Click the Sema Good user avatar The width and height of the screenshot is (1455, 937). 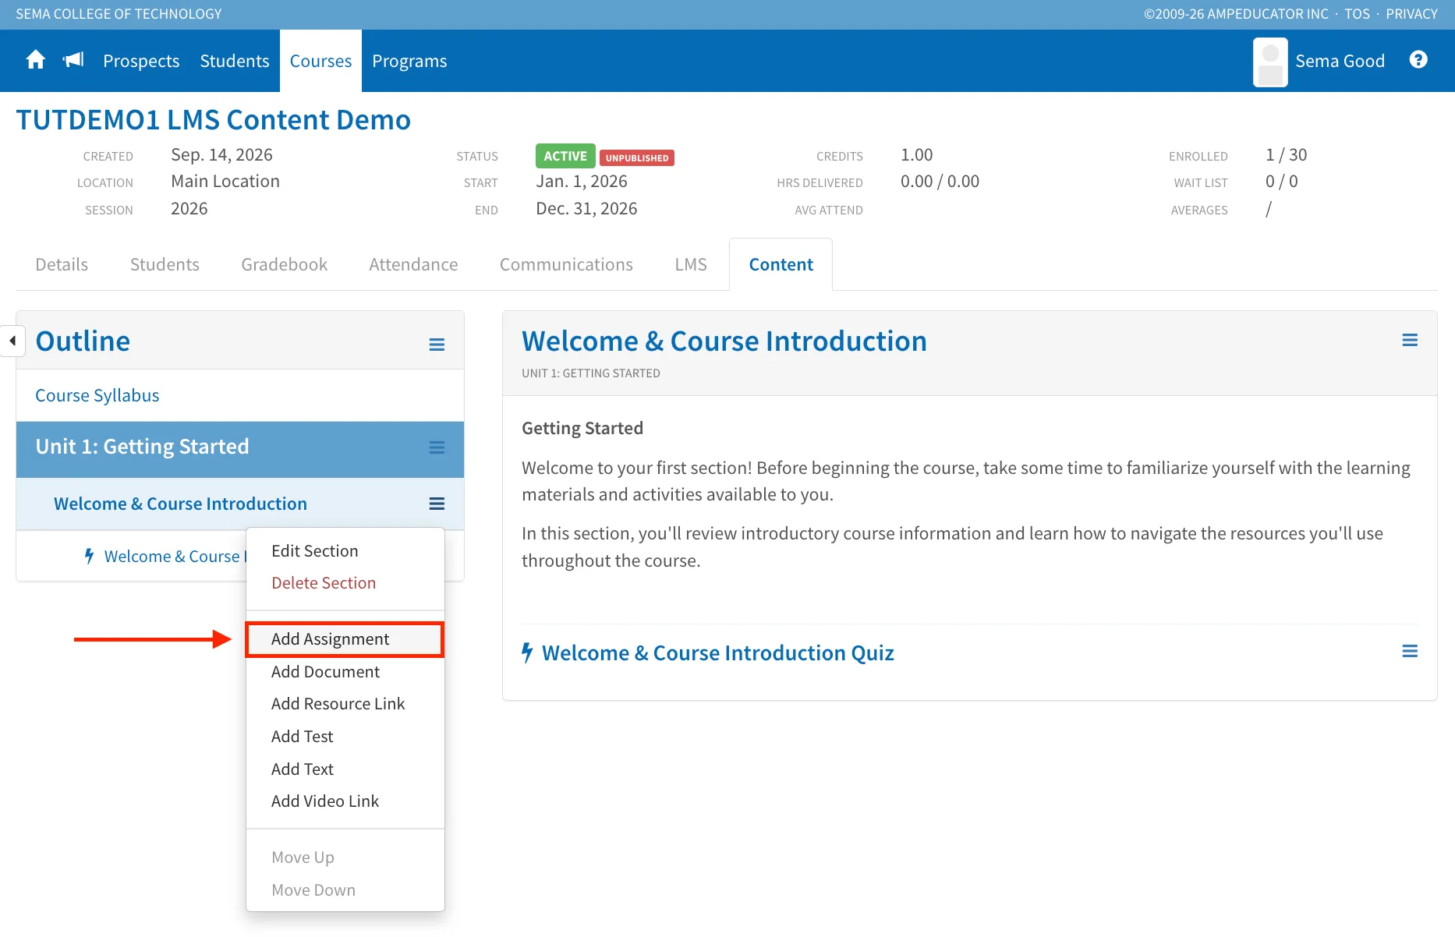pos(1270,62)
